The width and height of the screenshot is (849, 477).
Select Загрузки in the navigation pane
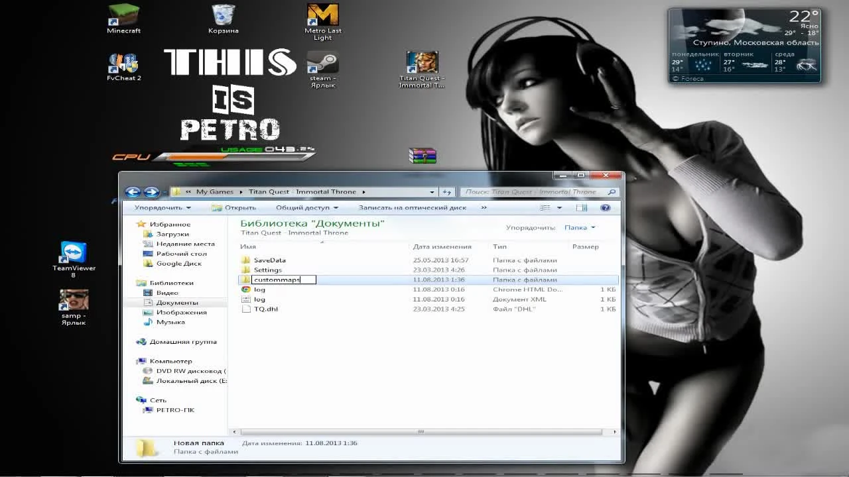tap(172, 234)
